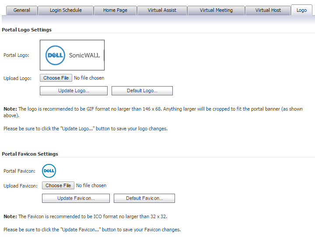The image size is (315, 237).
Task: Click 'No file chosen' next to Upload Logo
Action: [89, 78]
